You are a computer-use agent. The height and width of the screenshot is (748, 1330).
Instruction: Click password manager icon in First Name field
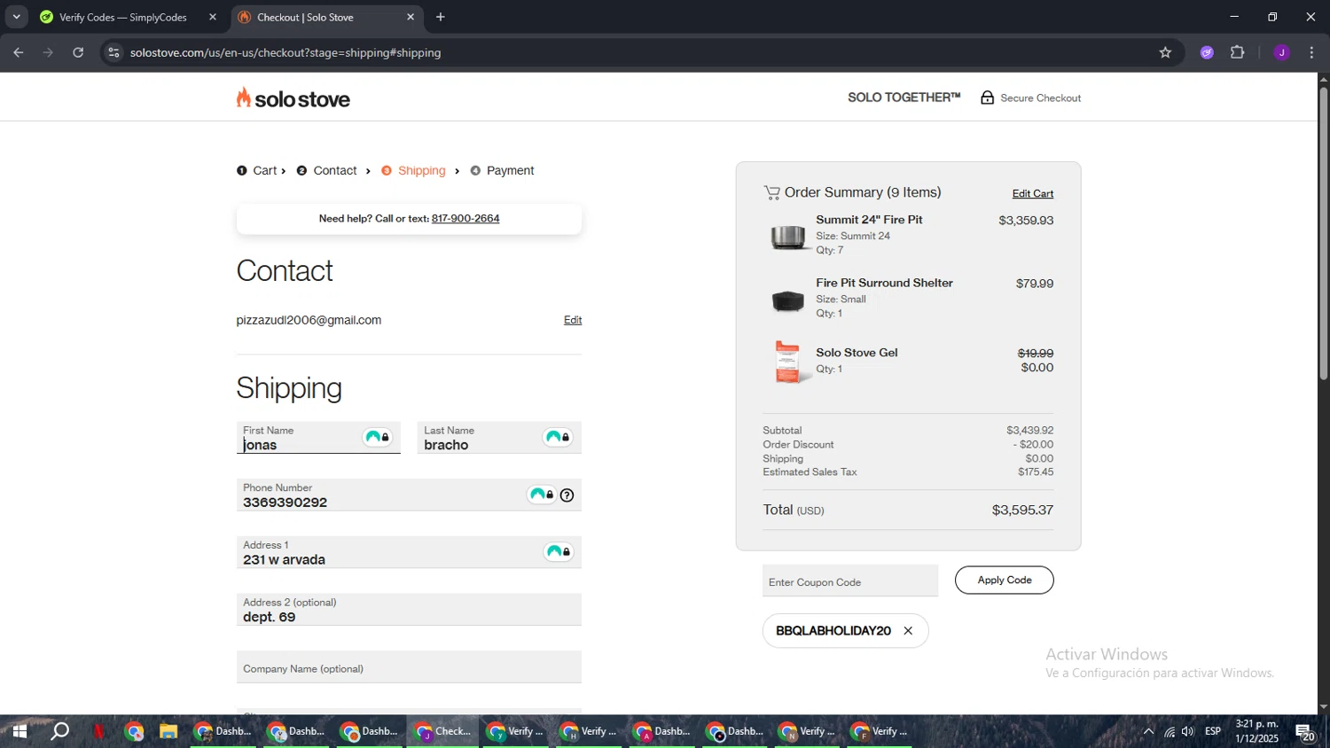(x=378, y=437)
